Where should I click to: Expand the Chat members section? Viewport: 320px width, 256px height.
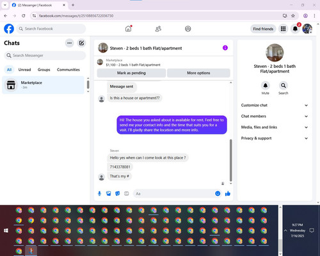coord(275,116)
